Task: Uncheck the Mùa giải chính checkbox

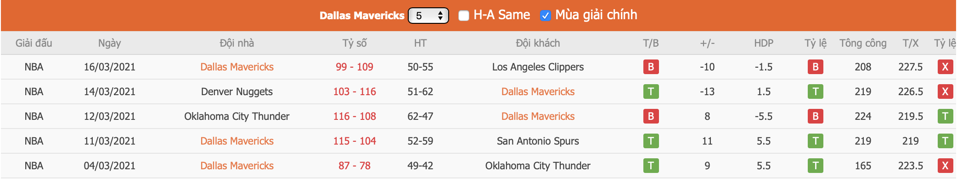Action: [x=545, y=16]
